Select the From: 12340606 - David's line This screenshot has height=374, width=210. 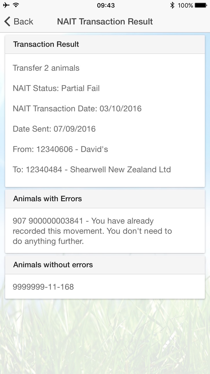pyautogui.click(x=60, y=149)
